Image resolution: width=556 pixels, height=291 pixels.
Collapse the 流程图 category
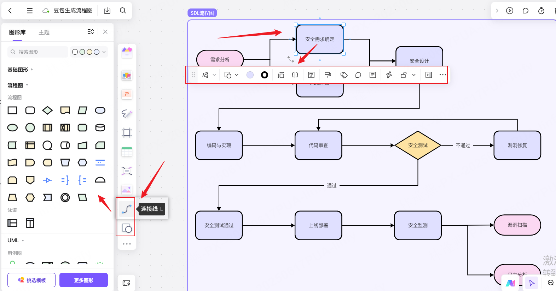18,85
